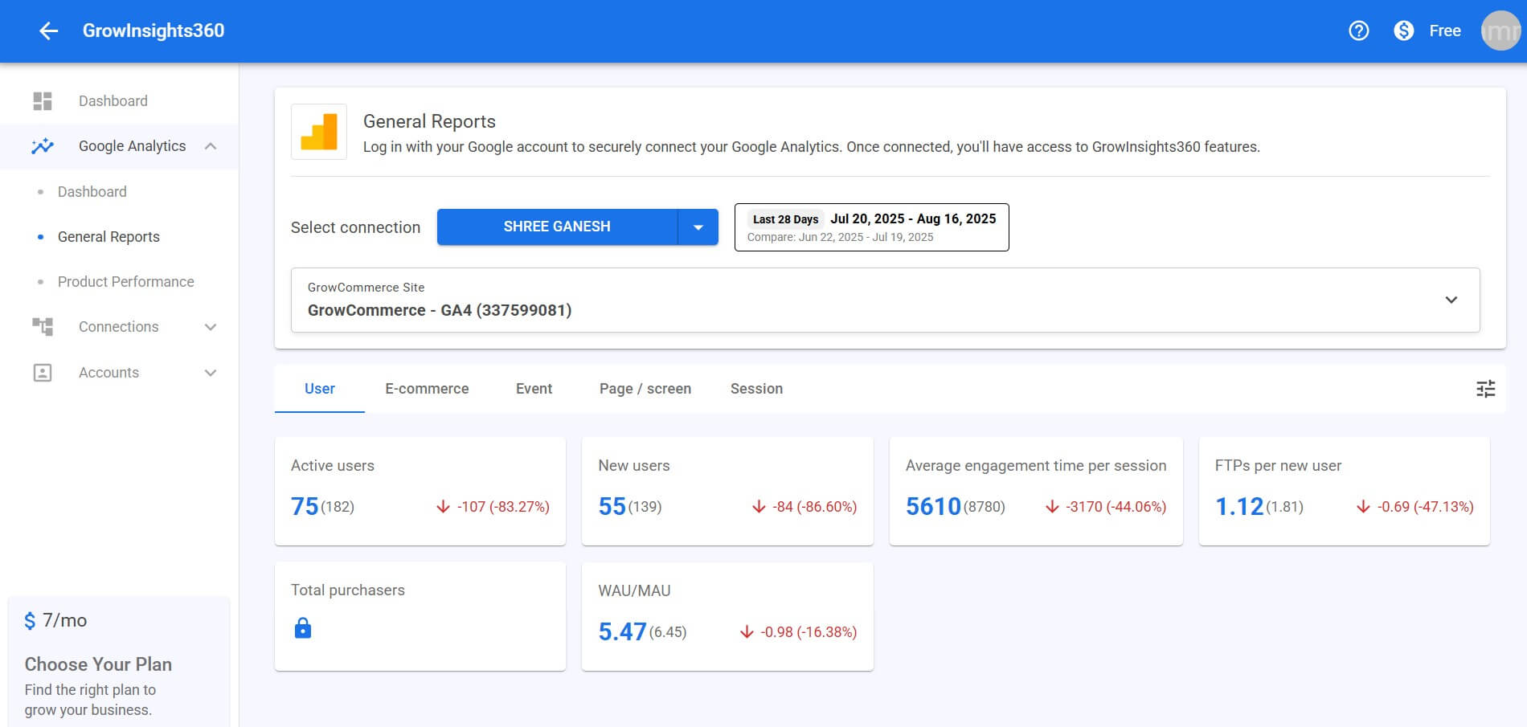Switch to the E-commerce tab

coord(427,389)
